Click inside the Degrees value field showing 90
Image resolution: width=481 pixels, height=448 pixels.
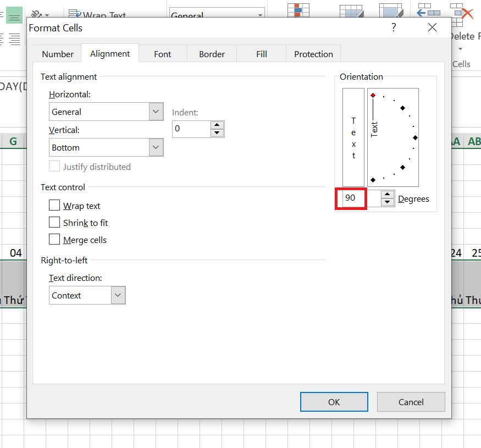(x=351, y=198)
